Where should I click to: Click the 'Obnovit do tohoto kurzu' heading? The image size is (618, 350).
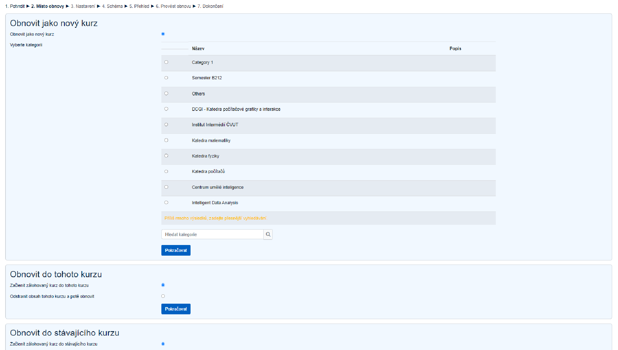(x=56, y=275)
